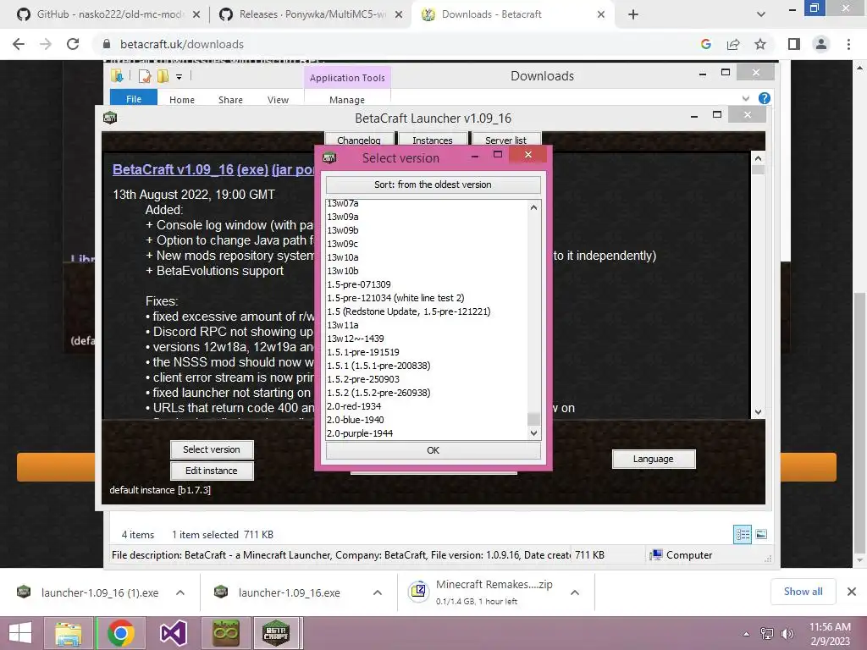This screenshot has height=650, width=867.
Task: Click Explorer quick access properties icon
Action: coord(145,76)
